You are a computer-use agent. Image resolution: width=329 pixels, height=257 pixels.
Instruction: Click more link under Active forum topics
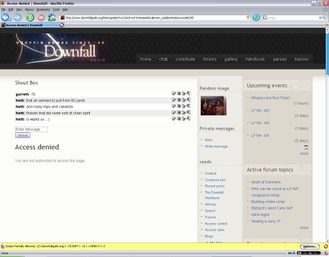tap(304, 228)
